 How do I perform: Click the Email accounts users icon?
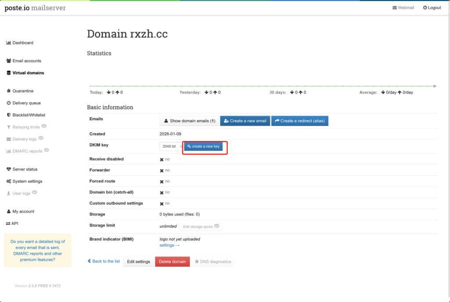pos(8,61)
